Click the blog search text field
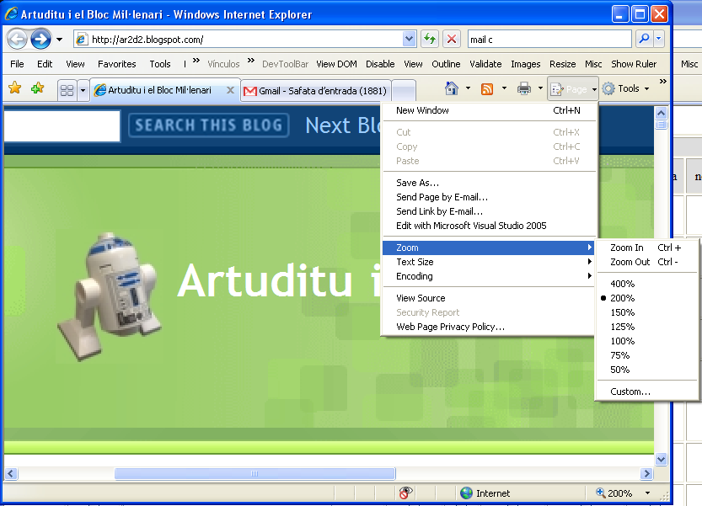702x506 pixels. [x=62, y=125]
